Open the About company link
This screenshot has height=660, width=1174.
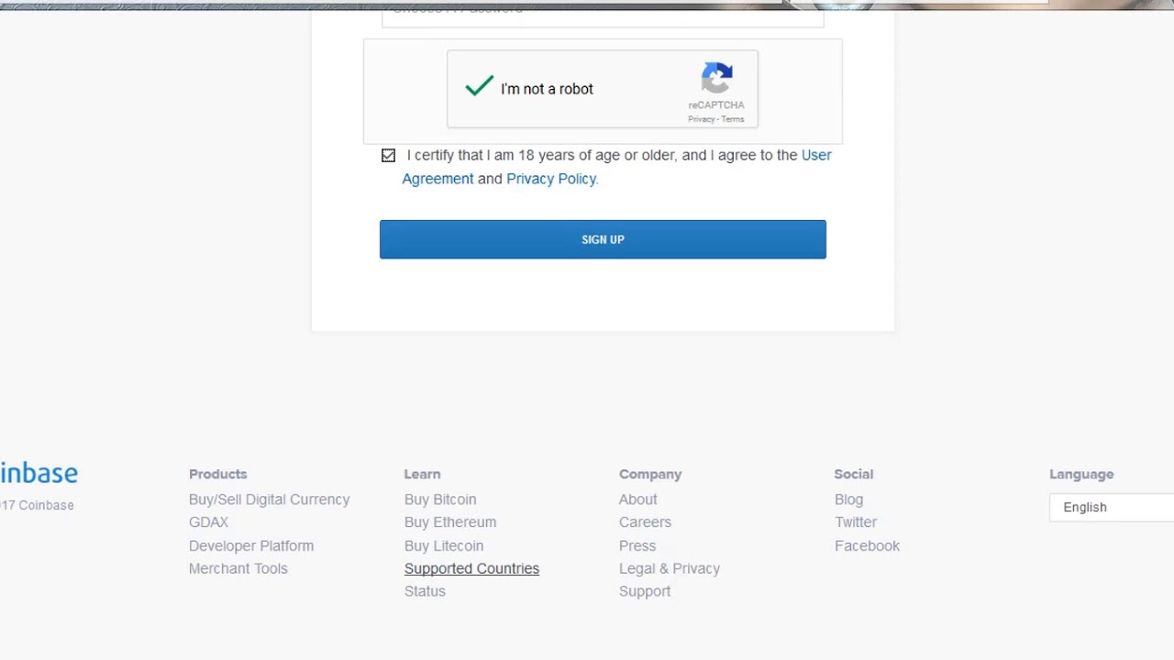click(x=637, y=500)
